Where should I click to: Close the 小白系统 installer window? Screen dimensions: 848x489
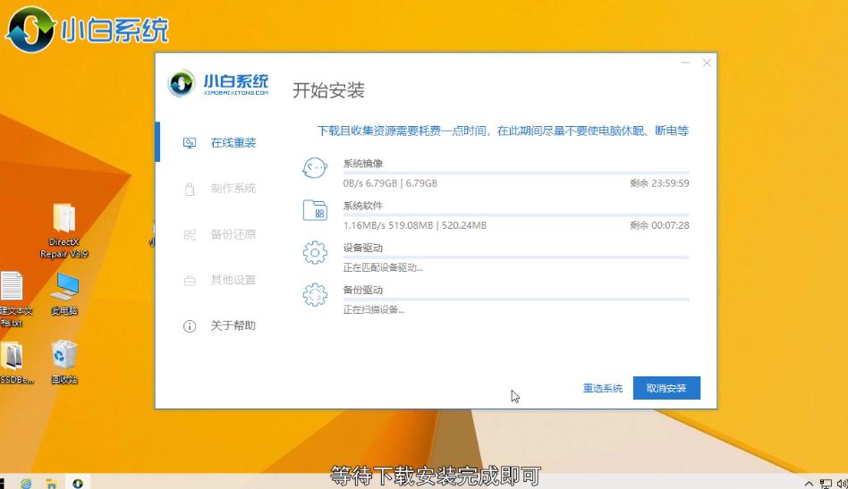[x=707, y=63]
